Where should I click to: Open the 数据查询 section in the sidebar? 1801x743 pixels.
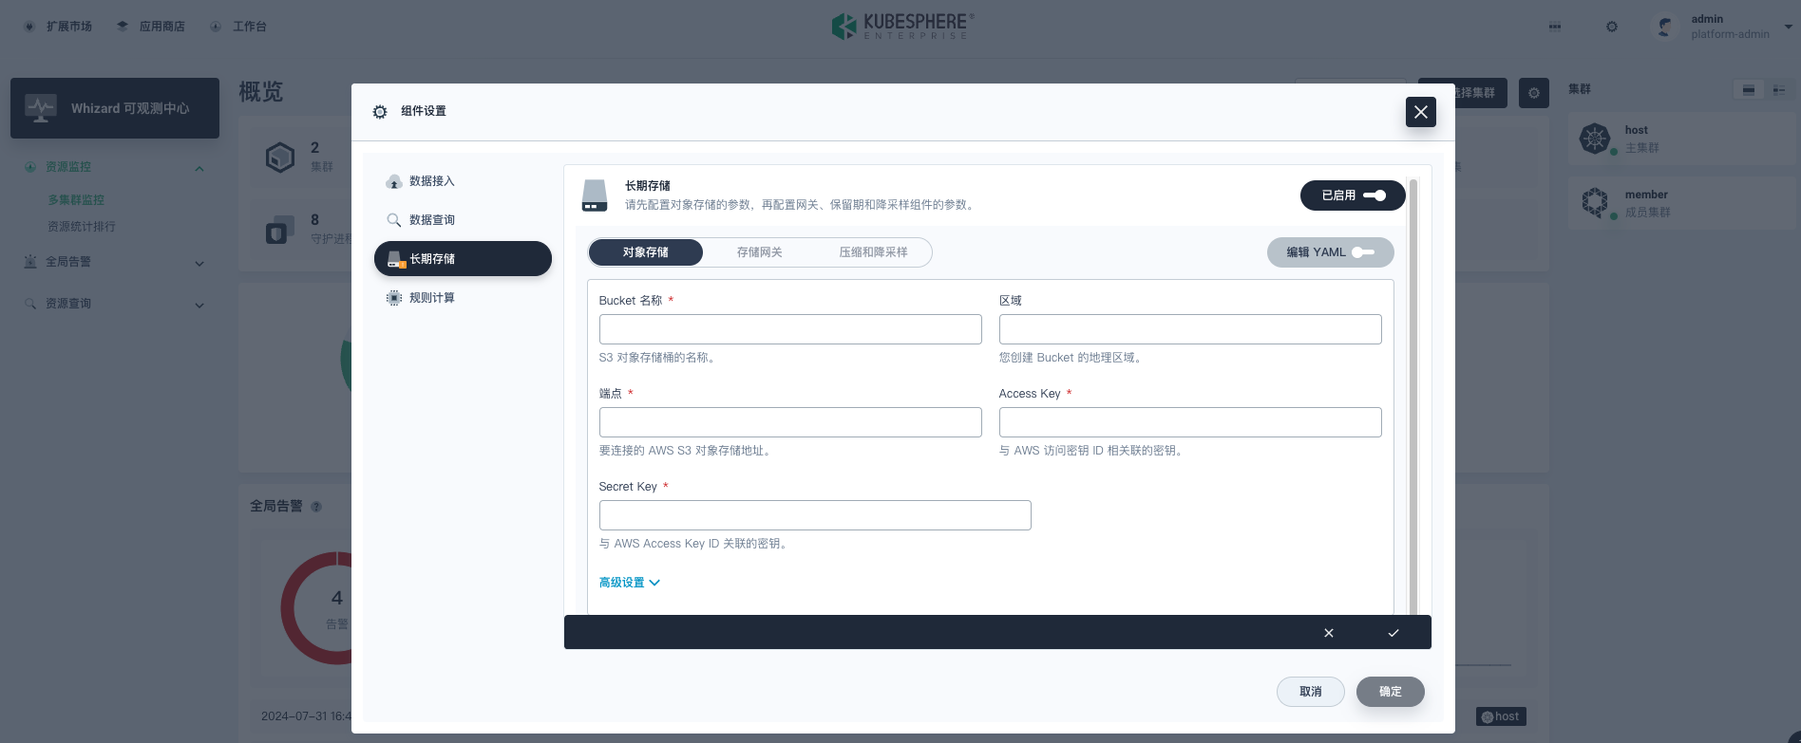point(463,220)
